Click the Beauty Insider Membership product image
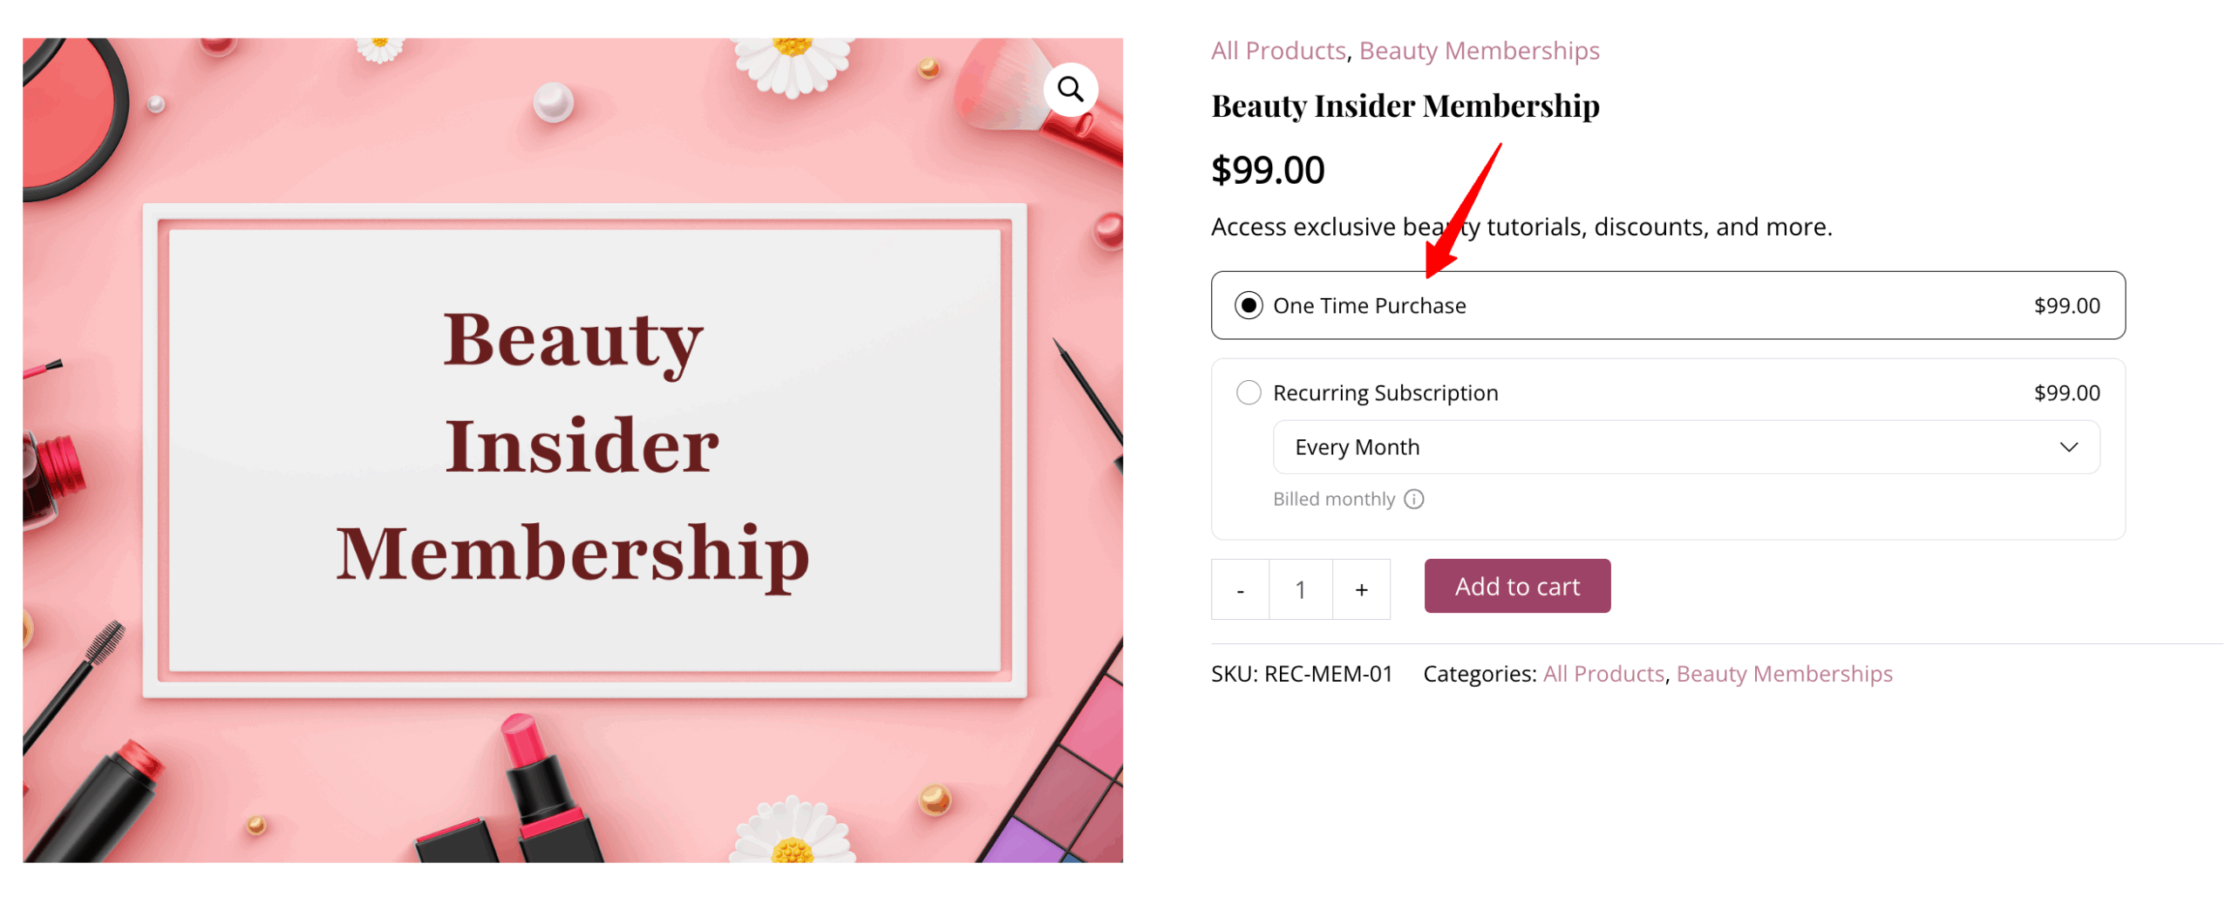Image resolution: width=2232 pixels, height=911 pixels. [573, 451]
